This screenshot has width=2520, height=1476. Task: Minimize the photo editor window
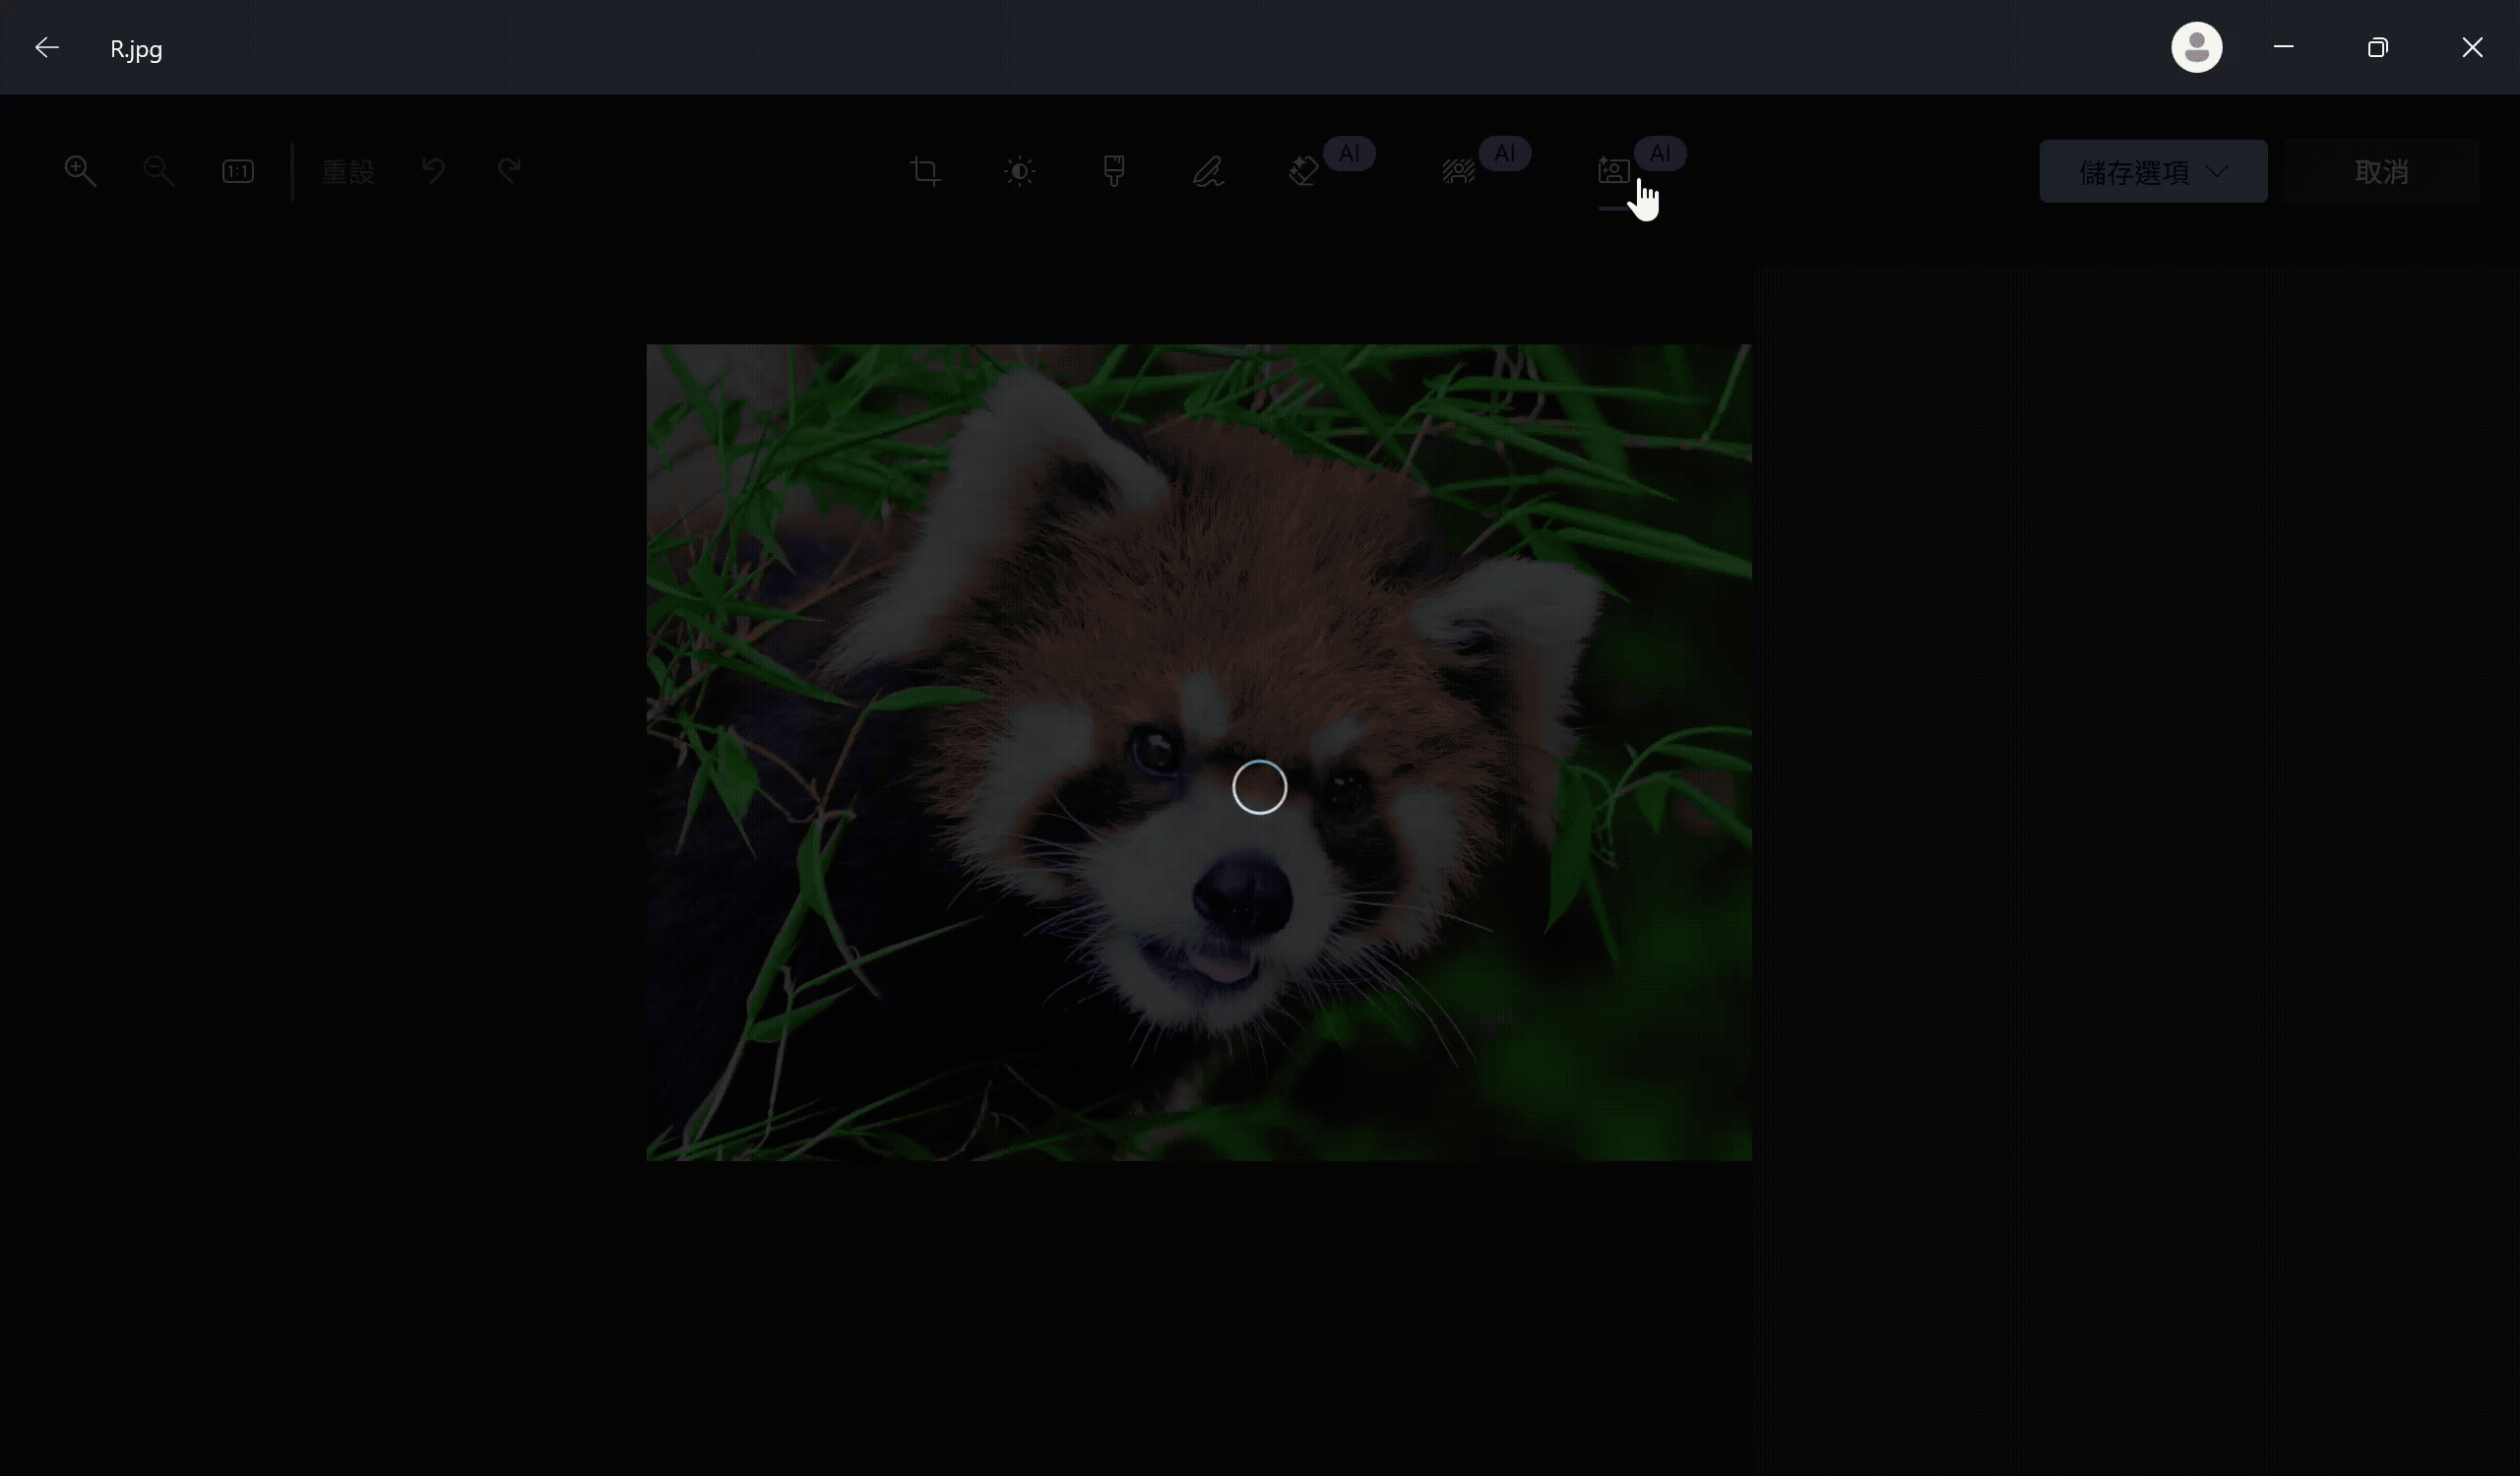point(2283,47)
